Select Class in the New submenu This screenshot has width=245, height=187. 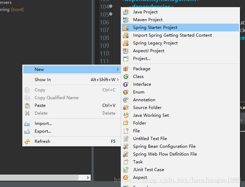(x=180, y=77)
